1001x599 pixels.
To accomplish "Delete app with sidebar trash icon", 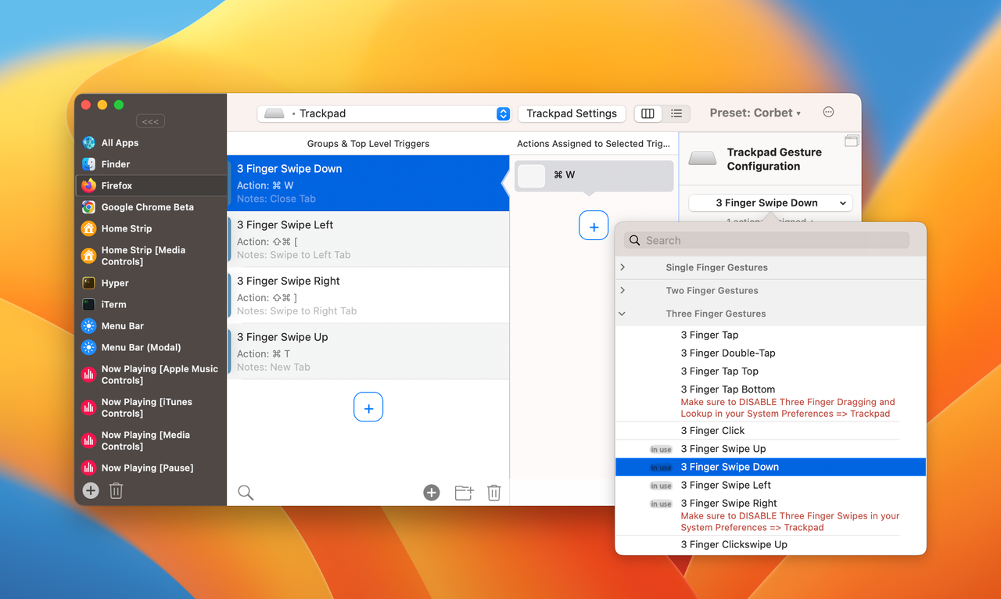I will pyautogui.click(x=116, y=490).
